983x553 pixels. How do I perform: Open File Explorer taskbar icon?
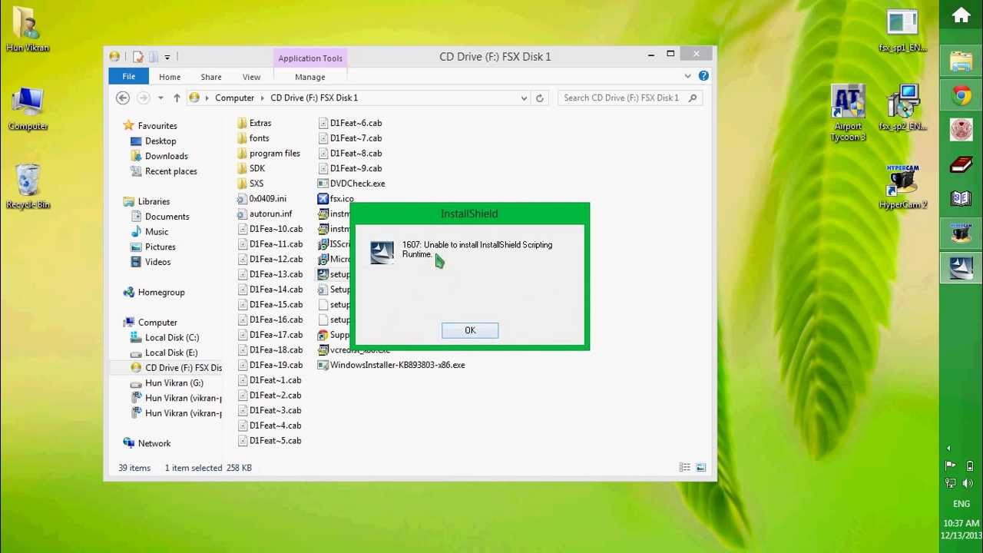(961, 61)
